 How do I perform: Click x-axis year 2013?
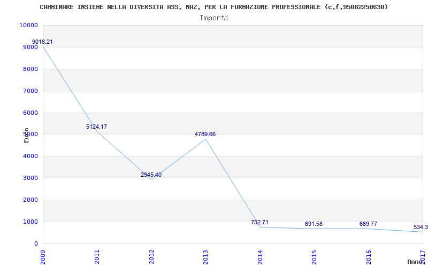pos(205,256)
